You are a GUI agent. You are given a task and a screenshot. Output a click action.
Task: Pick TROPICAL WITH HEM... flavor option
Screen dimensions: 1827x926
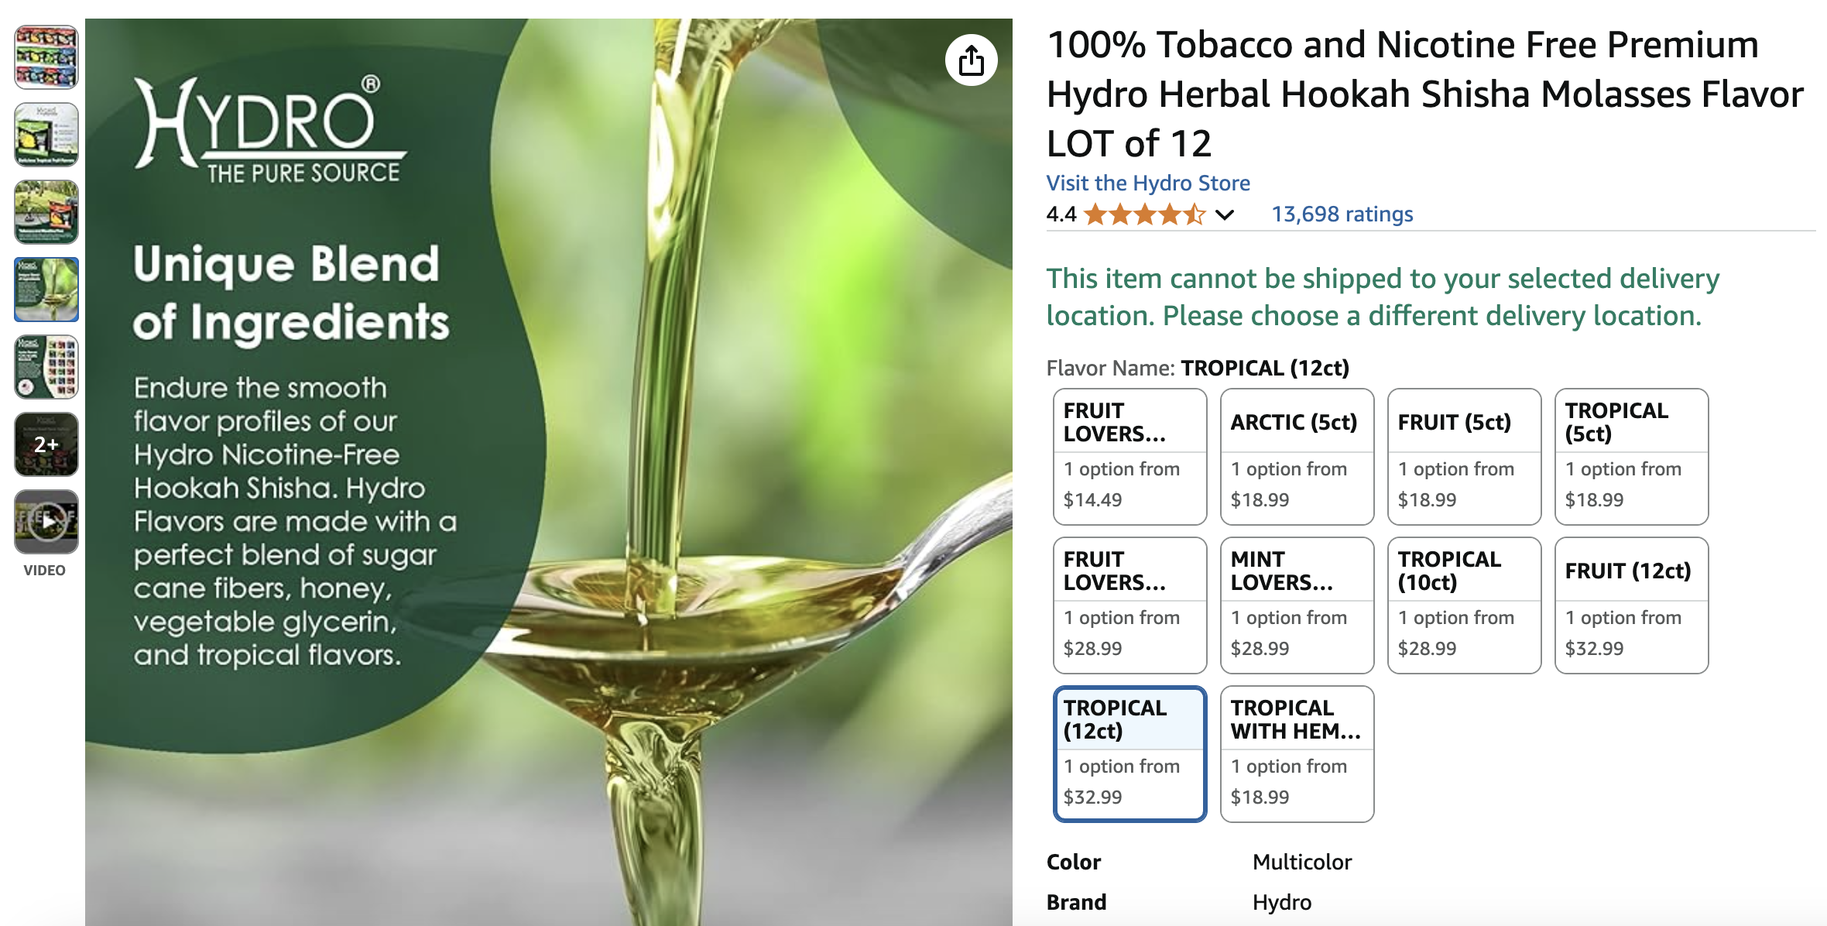coord(1297,754)
